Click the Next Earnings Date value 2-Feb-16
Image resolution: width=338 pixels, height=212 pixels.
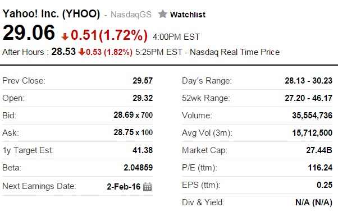point(124,186)
